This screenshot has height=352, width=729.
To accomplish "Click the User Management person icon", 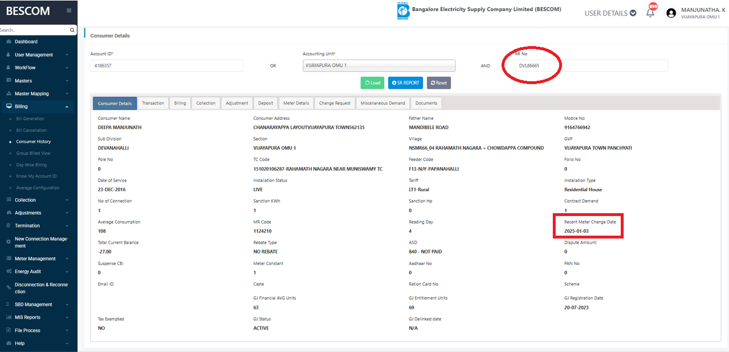I will click(x=9, y=55).
